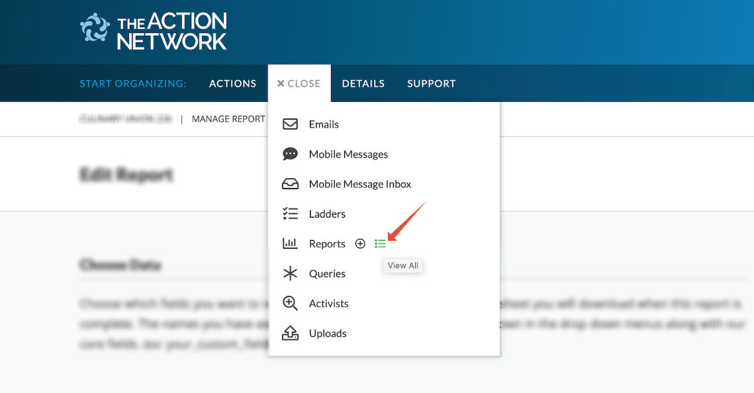The image size is (754, 393).
Task: Open Emails from the menu
Action: coord(324,124)
